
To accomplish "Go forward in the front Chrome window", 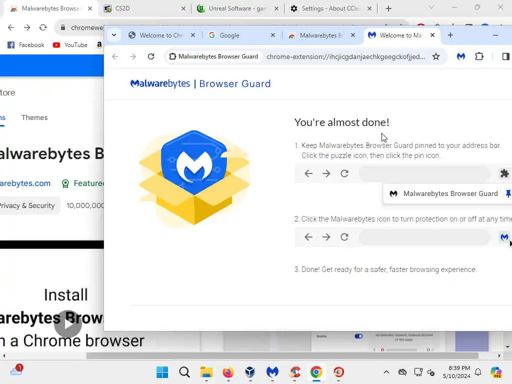I will 133,56.
